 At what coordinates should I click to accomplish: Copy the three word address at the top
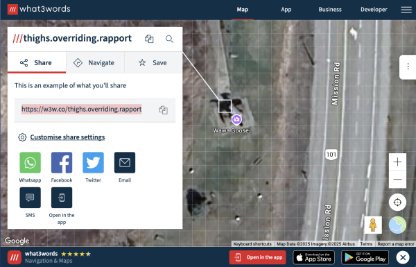click(149, 39)
